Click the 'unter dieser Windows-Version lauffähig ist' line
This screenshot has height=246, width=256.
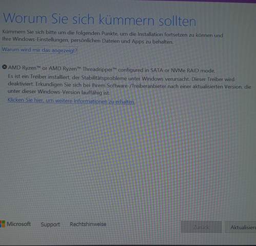coord(58,92)
